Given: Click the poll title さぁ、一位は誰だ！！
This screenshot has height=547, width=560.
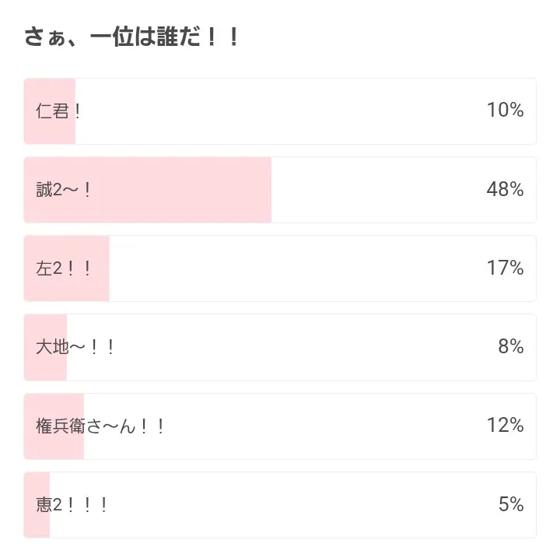Looking at the screenshot, I should (x=131, y=37).
